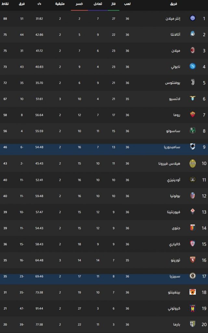Click the فريق team column header
This screenshot has width=208, height=333.
click(x=174, y=4)
